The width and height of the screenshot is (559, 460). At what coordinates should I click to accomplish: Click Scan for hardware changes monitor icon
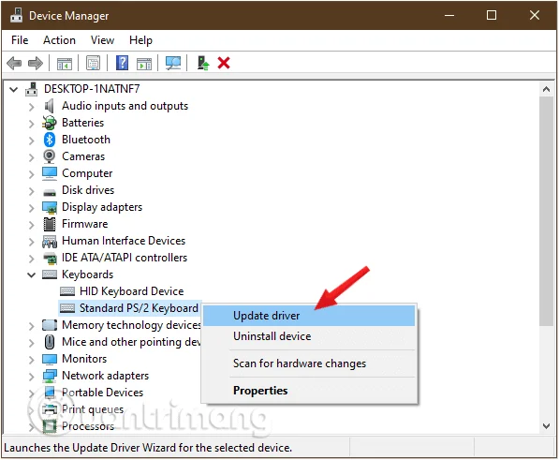click(173, 63)
